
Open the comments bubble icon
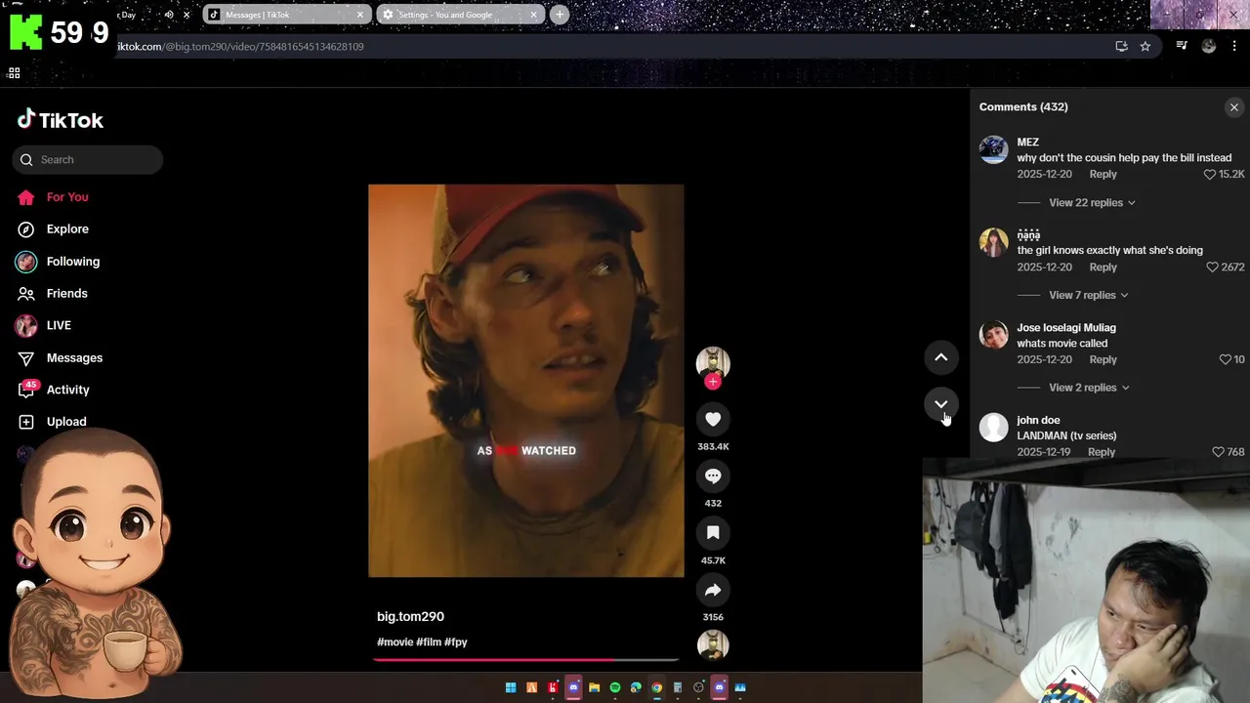(x=713, y=476)
